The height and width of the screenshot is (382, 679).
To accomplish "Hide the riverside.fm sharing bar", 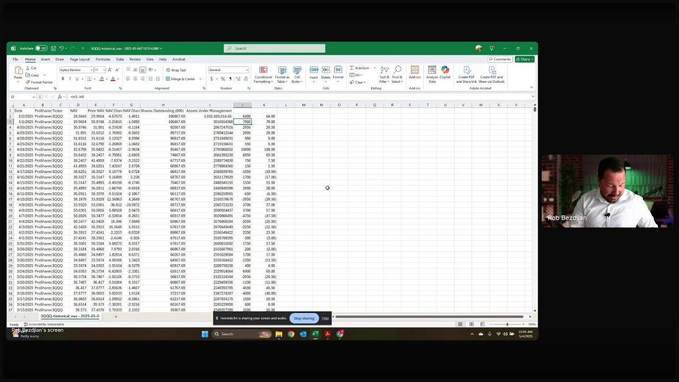I will point(325,318).
